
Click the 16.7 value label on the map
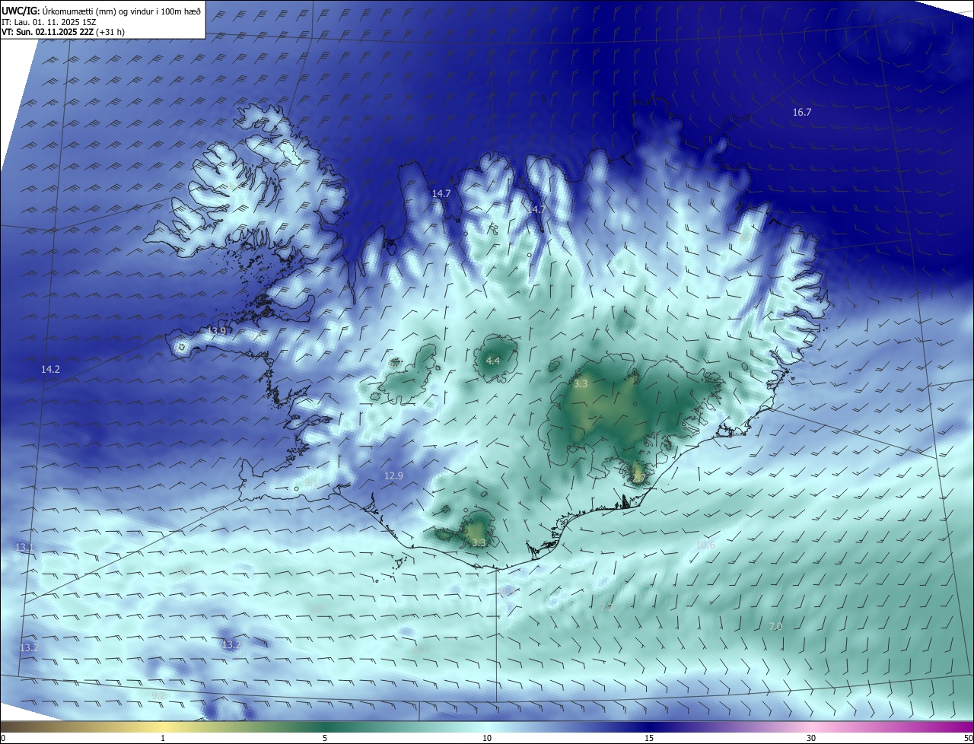pos(802,112)
